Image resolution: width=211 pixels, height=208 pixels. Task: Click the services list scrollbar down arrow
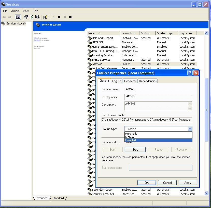click(206, 193)
